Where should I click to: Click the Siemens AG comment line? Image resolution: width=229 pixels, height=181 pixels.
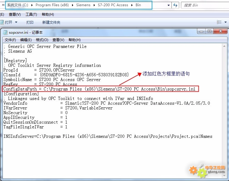click(18, 51)
